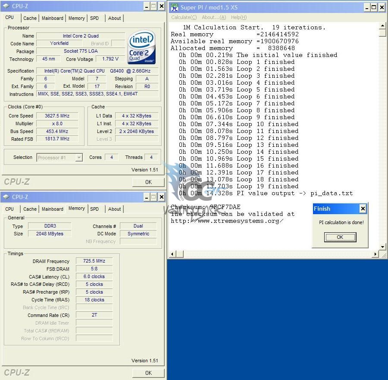Select Memory tab in bottom CPU-Z window
Screen dimensions: 388x380
pyautogui.click(x=76, y=208)
